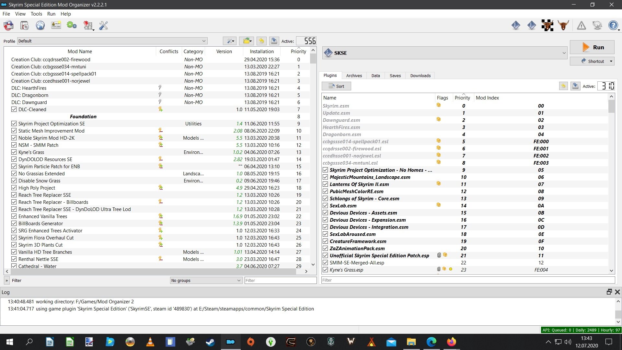Disable the Noble Skyrim Mod HD-2K checkbox

tap(14, 138)
